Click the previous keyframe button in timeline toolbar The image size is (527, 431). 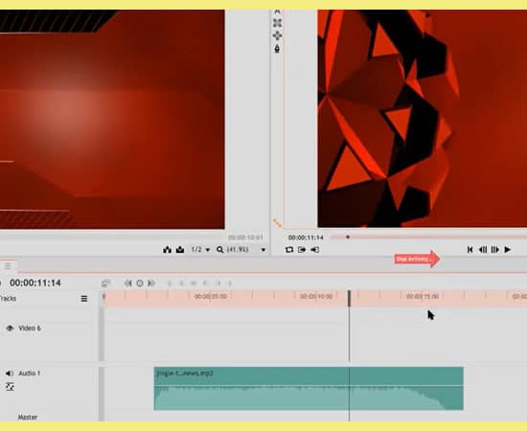click(x=127, y=284)
